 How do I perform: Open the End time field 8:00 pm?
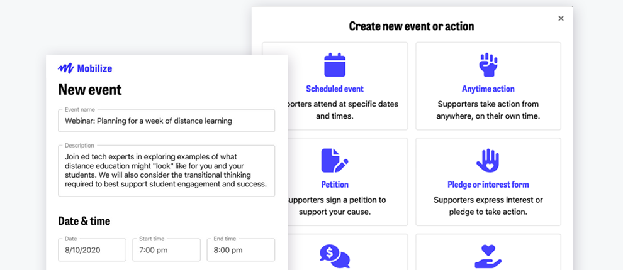pyautogui.click(x=240, y=250)
